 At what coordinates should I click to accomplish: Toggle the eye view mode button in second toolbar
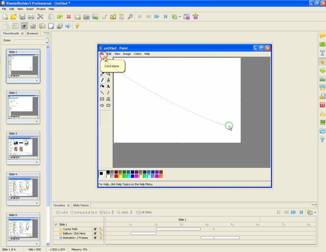coord(24,26)
